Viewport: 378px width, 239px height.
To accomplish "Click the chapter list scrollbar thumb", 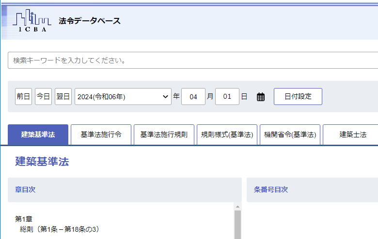I will point(237,224).
